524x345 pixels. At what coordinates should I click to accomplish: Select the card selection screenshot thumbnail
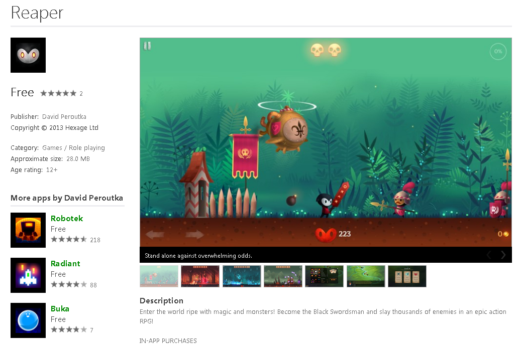click(407, 276)
